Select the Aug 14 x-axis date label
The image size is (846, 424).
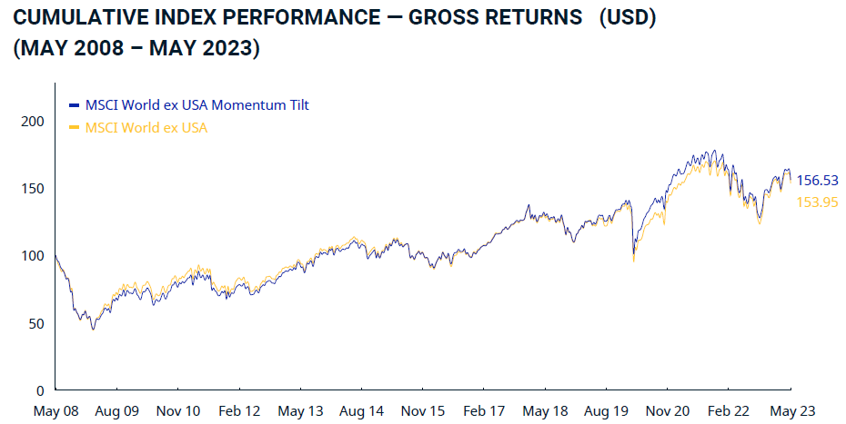[363, 411]
